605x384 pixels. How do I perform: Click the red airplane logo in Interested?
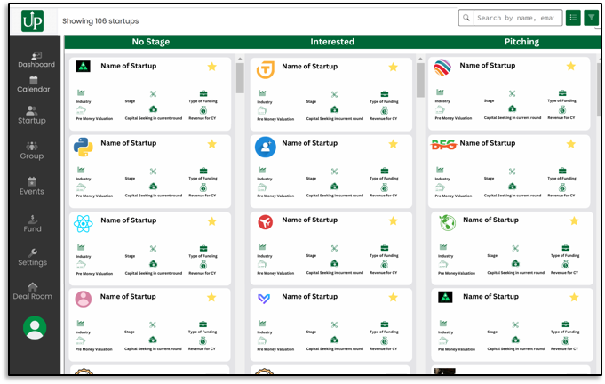265,222
